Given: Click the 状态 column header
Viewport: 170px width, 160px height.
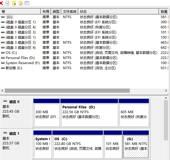Looking at the screenshot, I should (118, 12).
